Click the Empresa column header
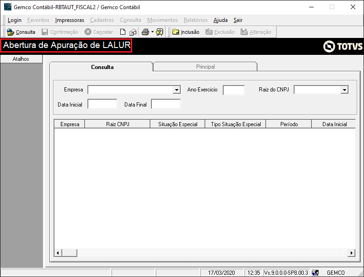 pyautogui.click(x=70, y=124)
